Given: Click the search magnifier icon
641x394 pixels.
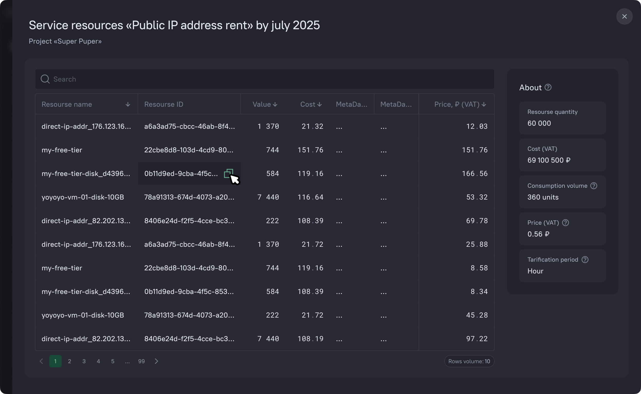Looking at the screenshot, I should pyautogui.click(x=45, y=79).
